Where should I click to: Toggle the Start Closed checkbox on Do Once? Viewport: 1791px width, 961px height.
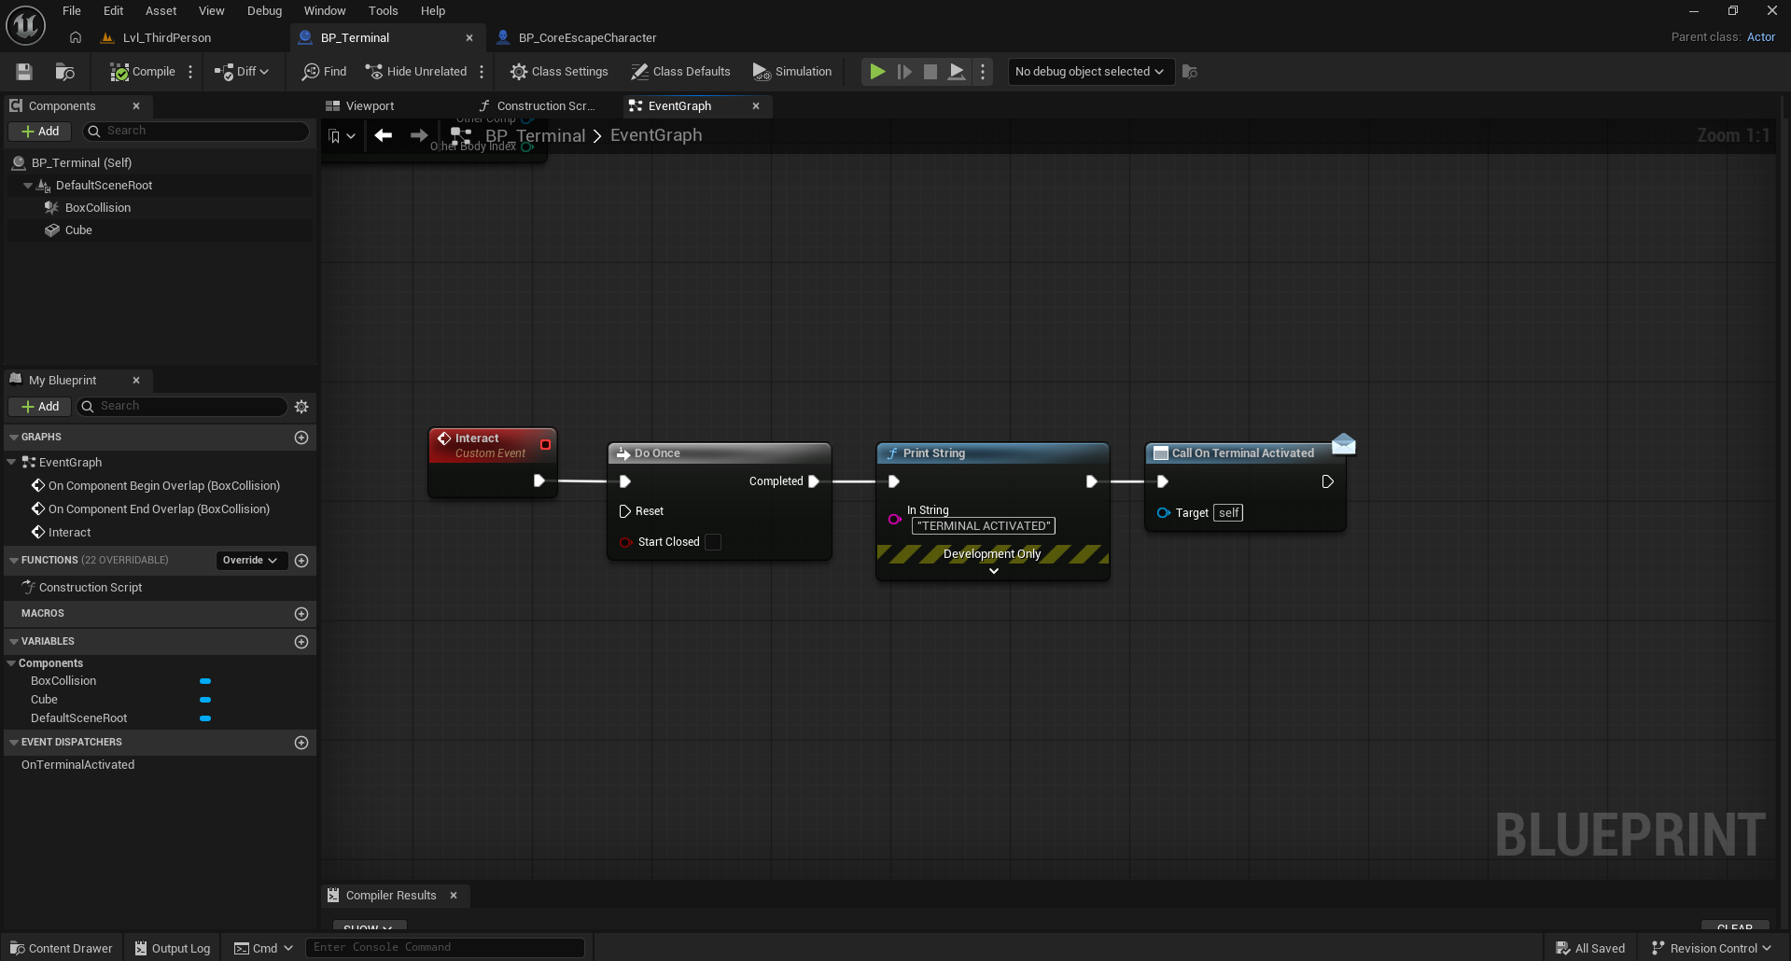pyautogui.click(x=713, y=542)
